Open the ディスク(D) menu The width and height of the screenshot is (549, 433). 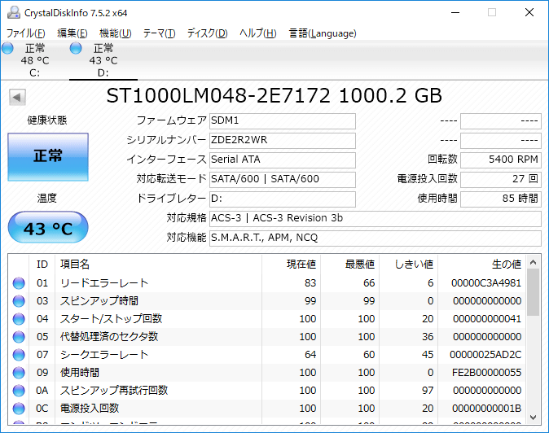coord(207,33)
